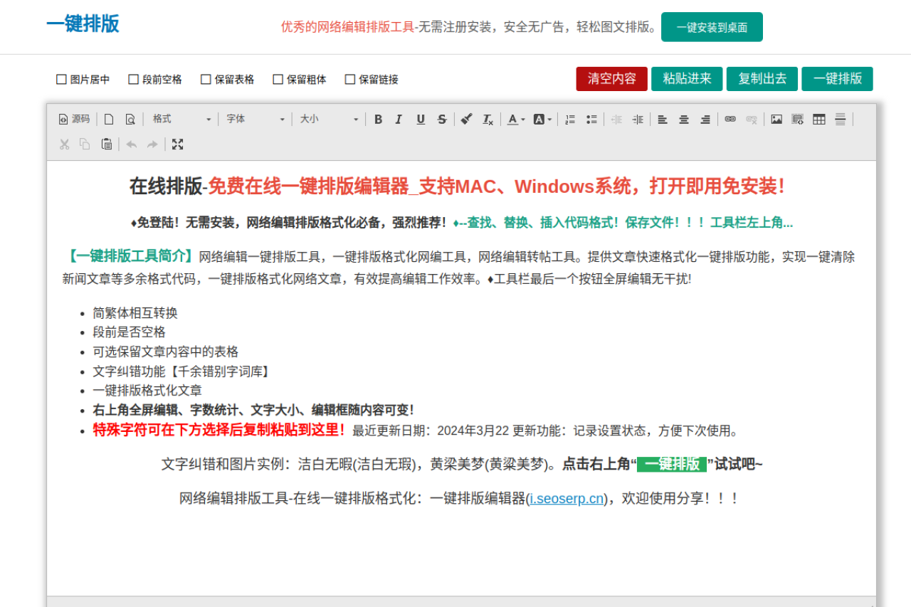
Task: Click the 清空内容 clear button
Action: tap(612, 78)
